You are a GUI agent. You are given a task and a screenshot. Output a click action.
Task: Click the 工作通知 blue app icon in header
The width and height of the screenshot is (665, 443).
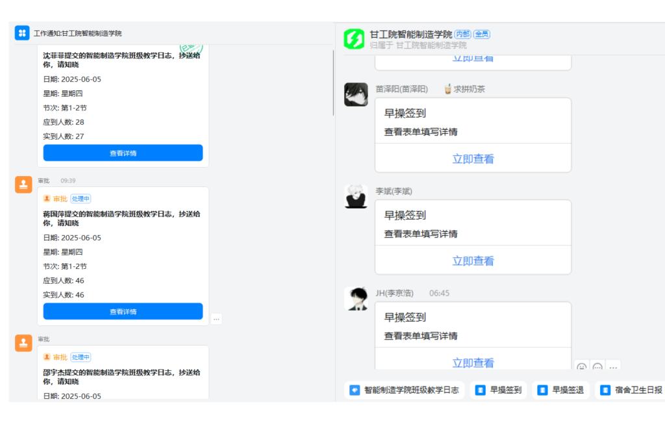coord(22,33)
